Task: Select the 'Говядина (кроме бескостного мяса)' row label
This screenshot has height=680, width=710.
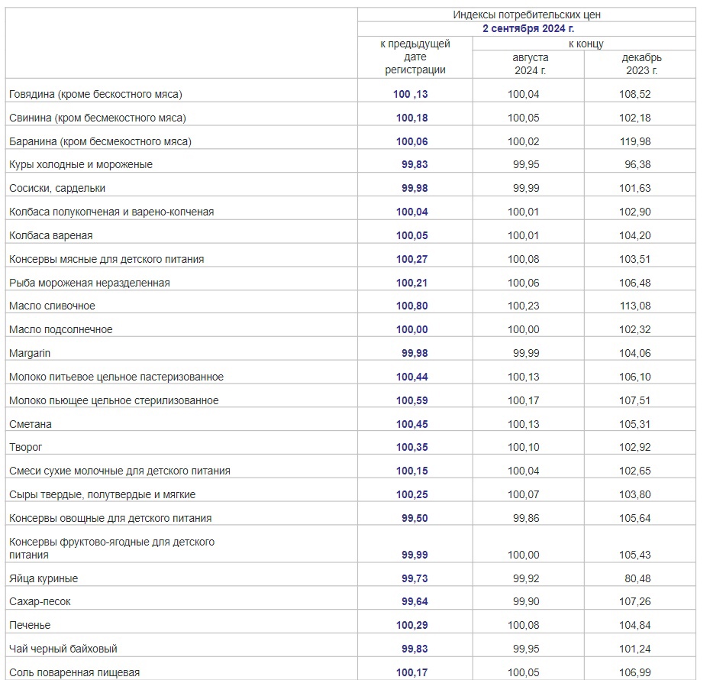Action: point(95,94)
